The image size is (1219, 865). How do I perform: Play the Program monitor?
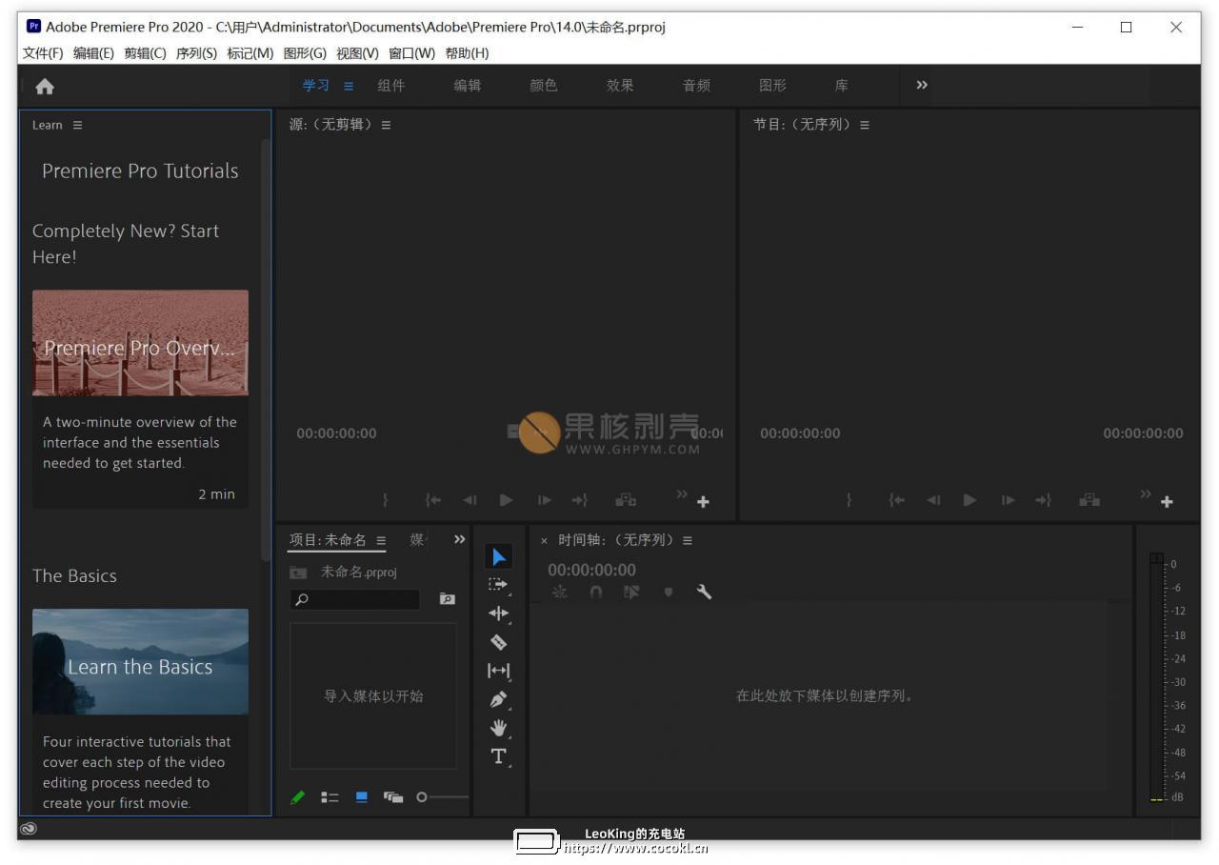969,500
